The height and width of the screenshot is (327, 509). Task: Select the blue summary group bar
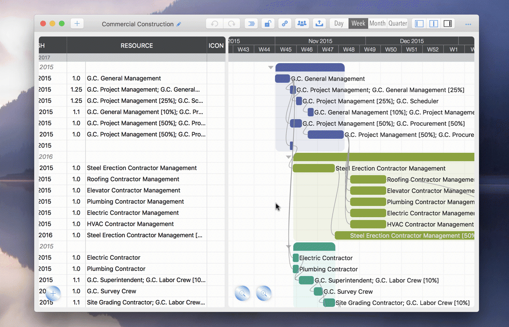pyautogui.click(x=310, y=67)
